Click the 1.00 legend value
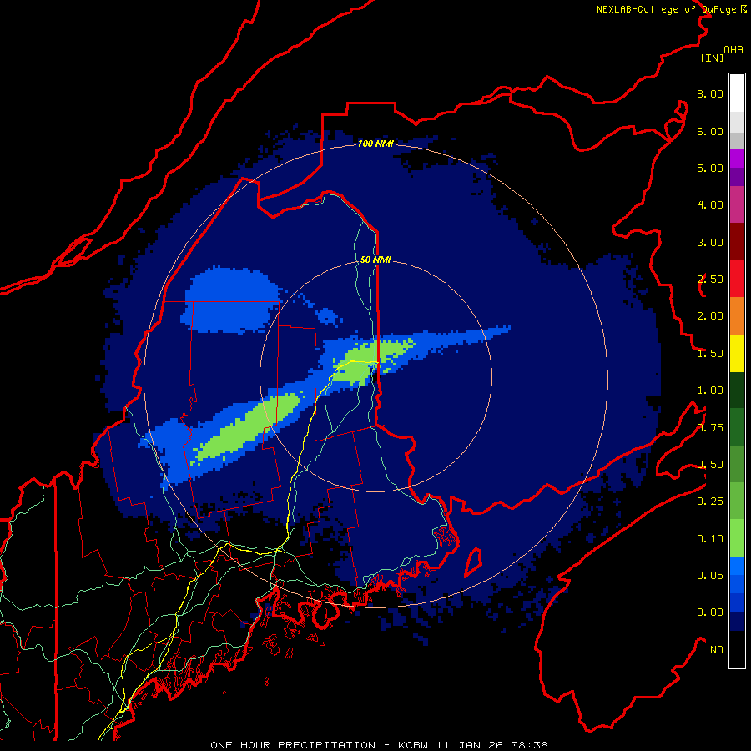Image resolution: width=751 pixels, height=751 pixels. (x=709, y=391)
